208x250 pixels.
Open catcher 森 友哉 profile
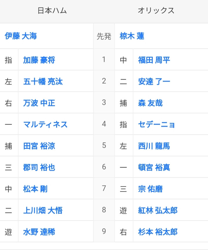[150, 103]
